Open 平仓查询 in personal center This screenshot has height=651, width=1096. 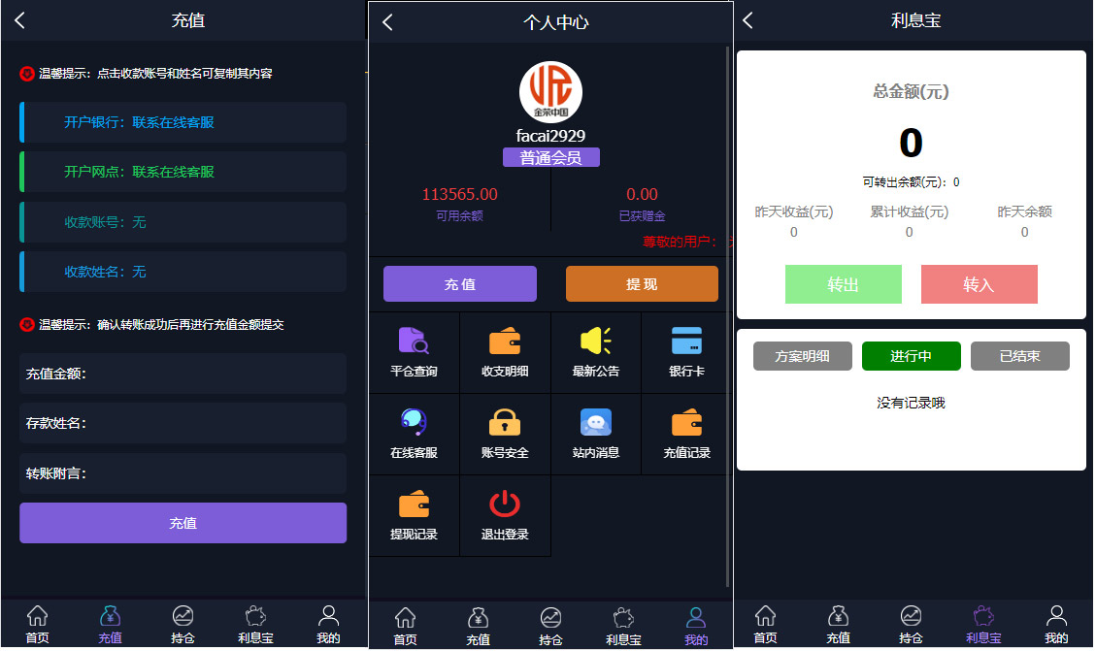coord(414,352)
